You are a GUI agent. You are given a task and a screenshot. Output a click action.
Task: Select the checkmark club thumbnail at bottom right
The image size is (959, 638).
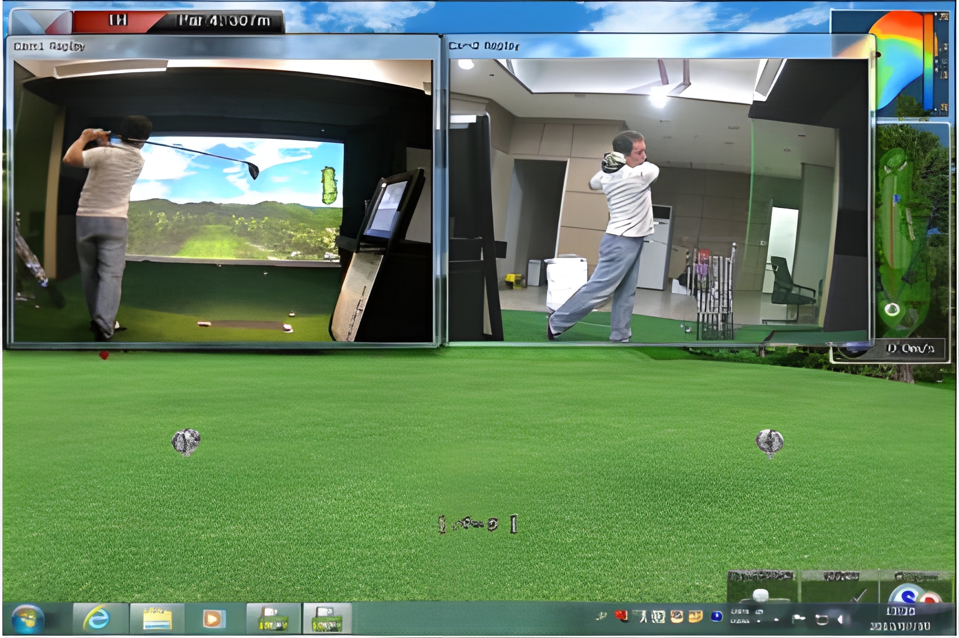pos(840,588)
